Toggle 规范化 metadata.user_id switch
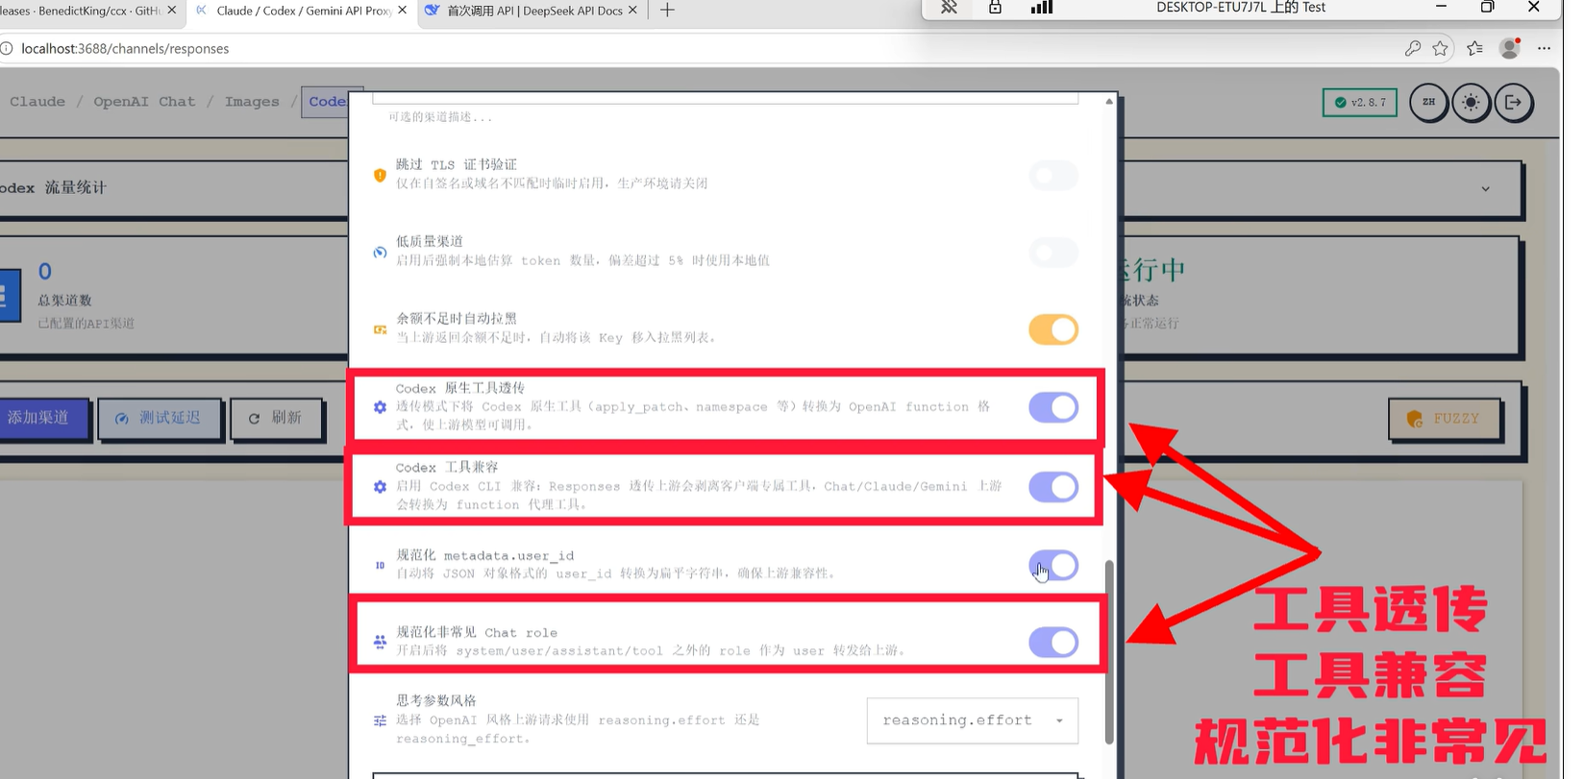Screen dimensions: 1584x779 pyautogui.click(x=1053, y=566)
